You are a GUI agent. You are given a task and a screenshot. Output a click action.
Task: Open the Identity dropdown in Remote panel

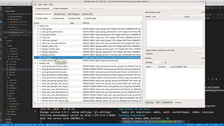[158, 62]
